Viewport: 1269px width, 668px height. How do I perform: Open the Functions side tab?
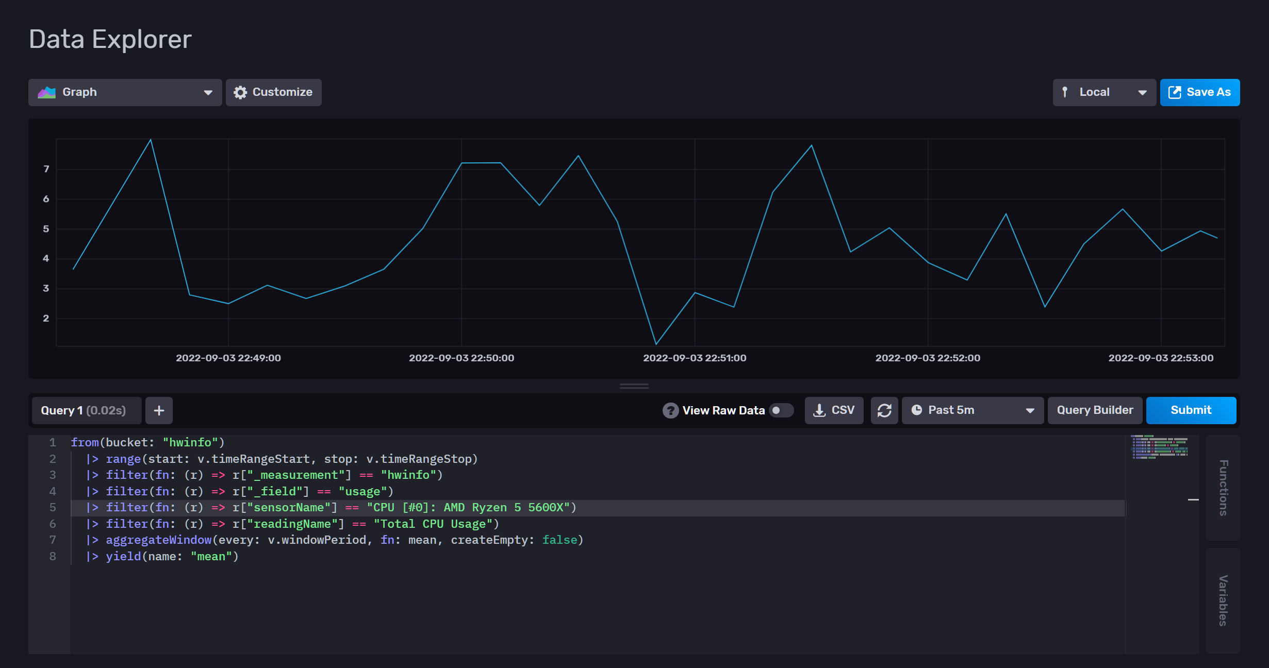pyautogui.click(x=1223, y=488)
